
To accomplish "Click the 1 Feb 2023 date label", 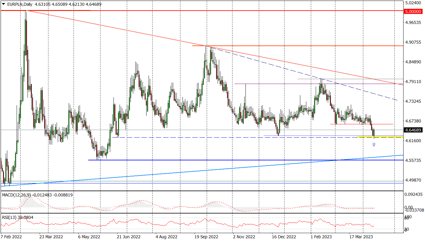I will [x=321, y=236].
